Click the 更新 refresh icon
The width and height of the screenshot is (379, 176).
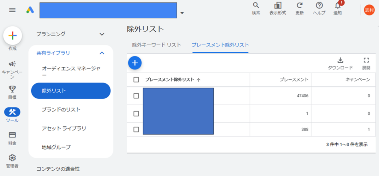299,5
